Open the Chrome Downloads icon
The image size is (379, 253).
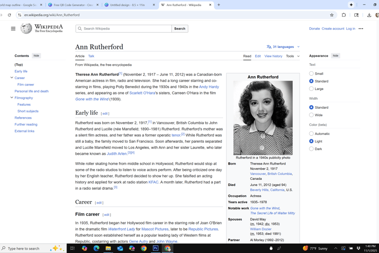coord(369,15)
